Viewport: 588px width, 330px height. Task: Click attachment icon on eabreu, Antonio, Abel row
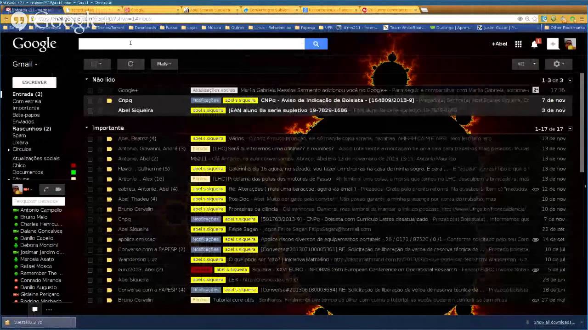pos(535,189)
